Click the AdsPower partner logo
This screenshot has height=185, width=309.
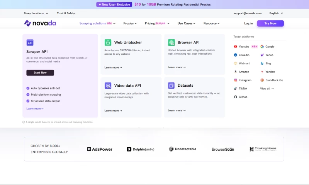[x=100, y=149]
